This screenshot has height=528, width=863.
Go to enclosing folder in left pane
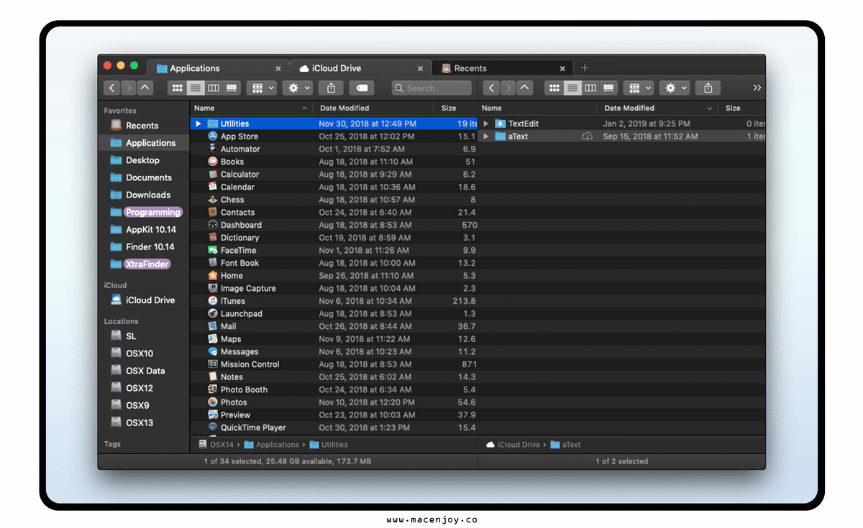(x=145, y=88)
